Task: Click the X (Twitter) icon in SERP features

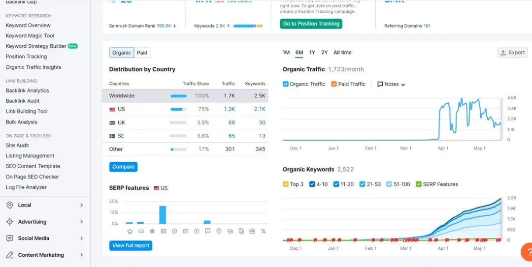Action: pos(263,231)
